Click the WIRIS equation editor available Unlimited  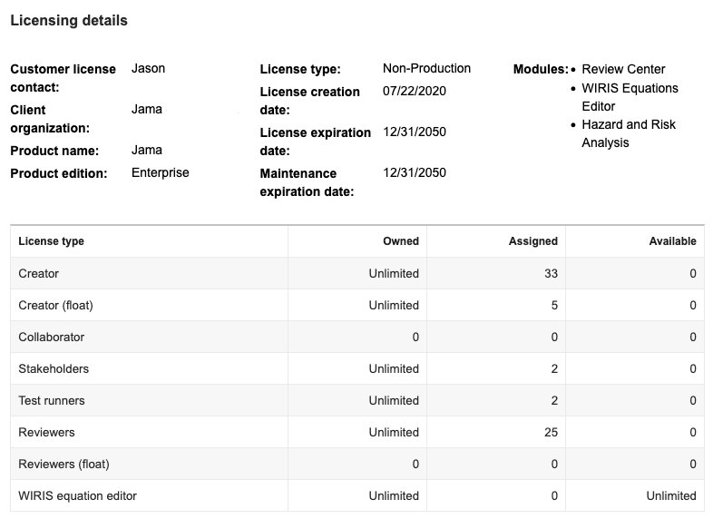coord(671,496)
